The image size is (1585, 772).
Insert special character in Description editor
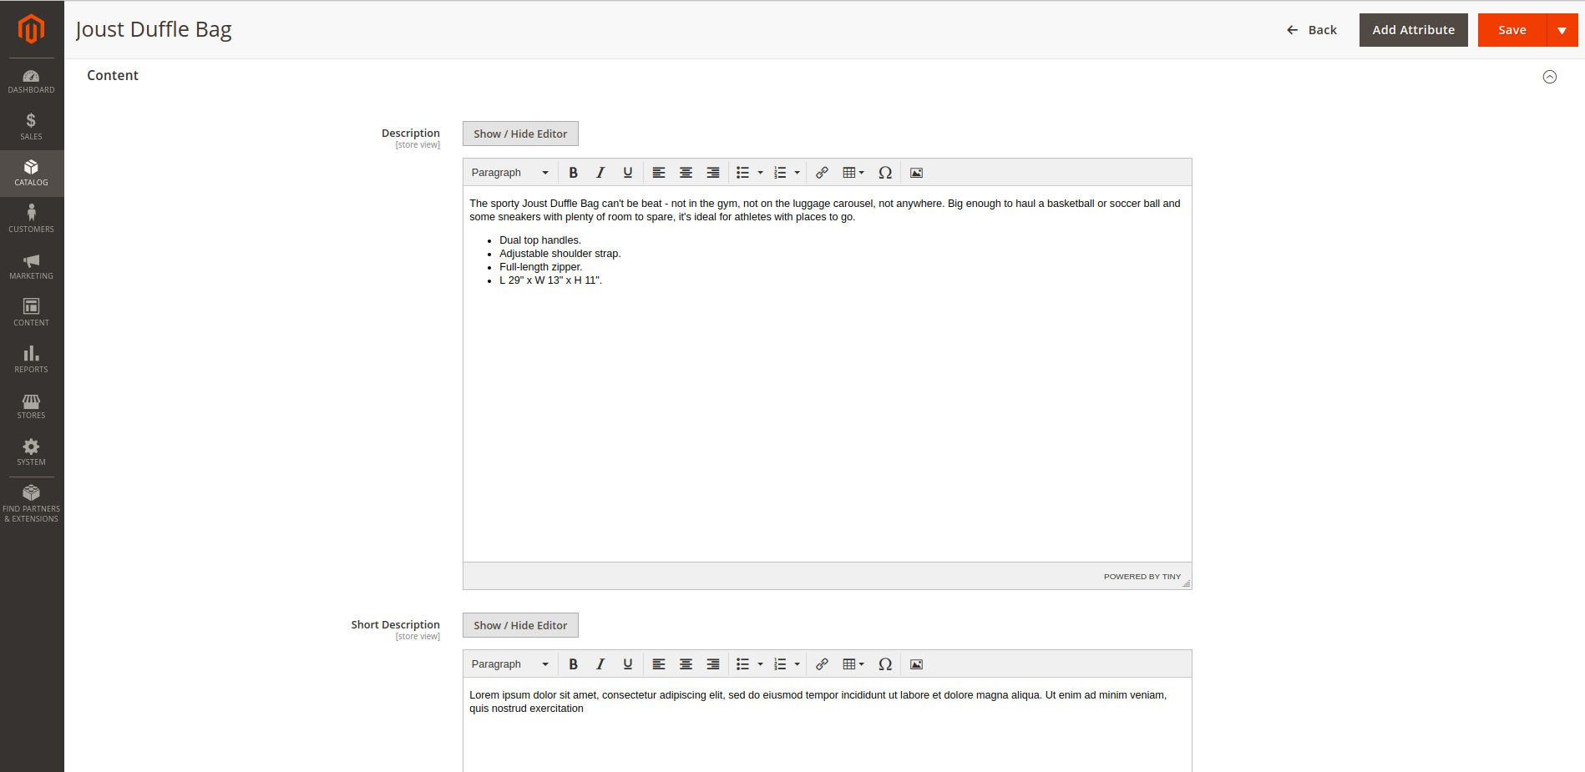[x=885, y=172]
